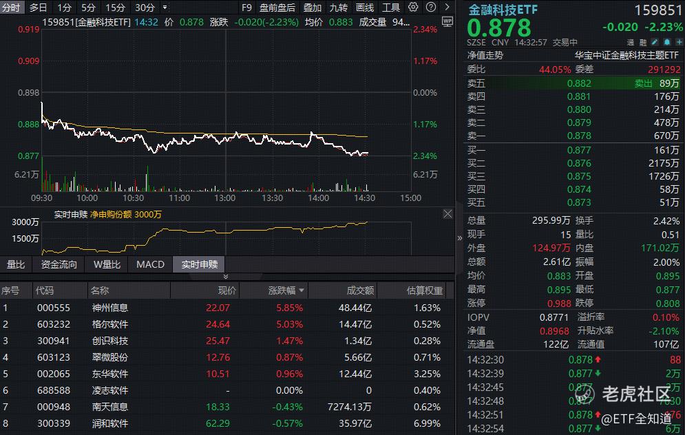The height and width of the screenshot is (435, 685).
Task: Open 翠微股份 row
Action: (226, 357)
